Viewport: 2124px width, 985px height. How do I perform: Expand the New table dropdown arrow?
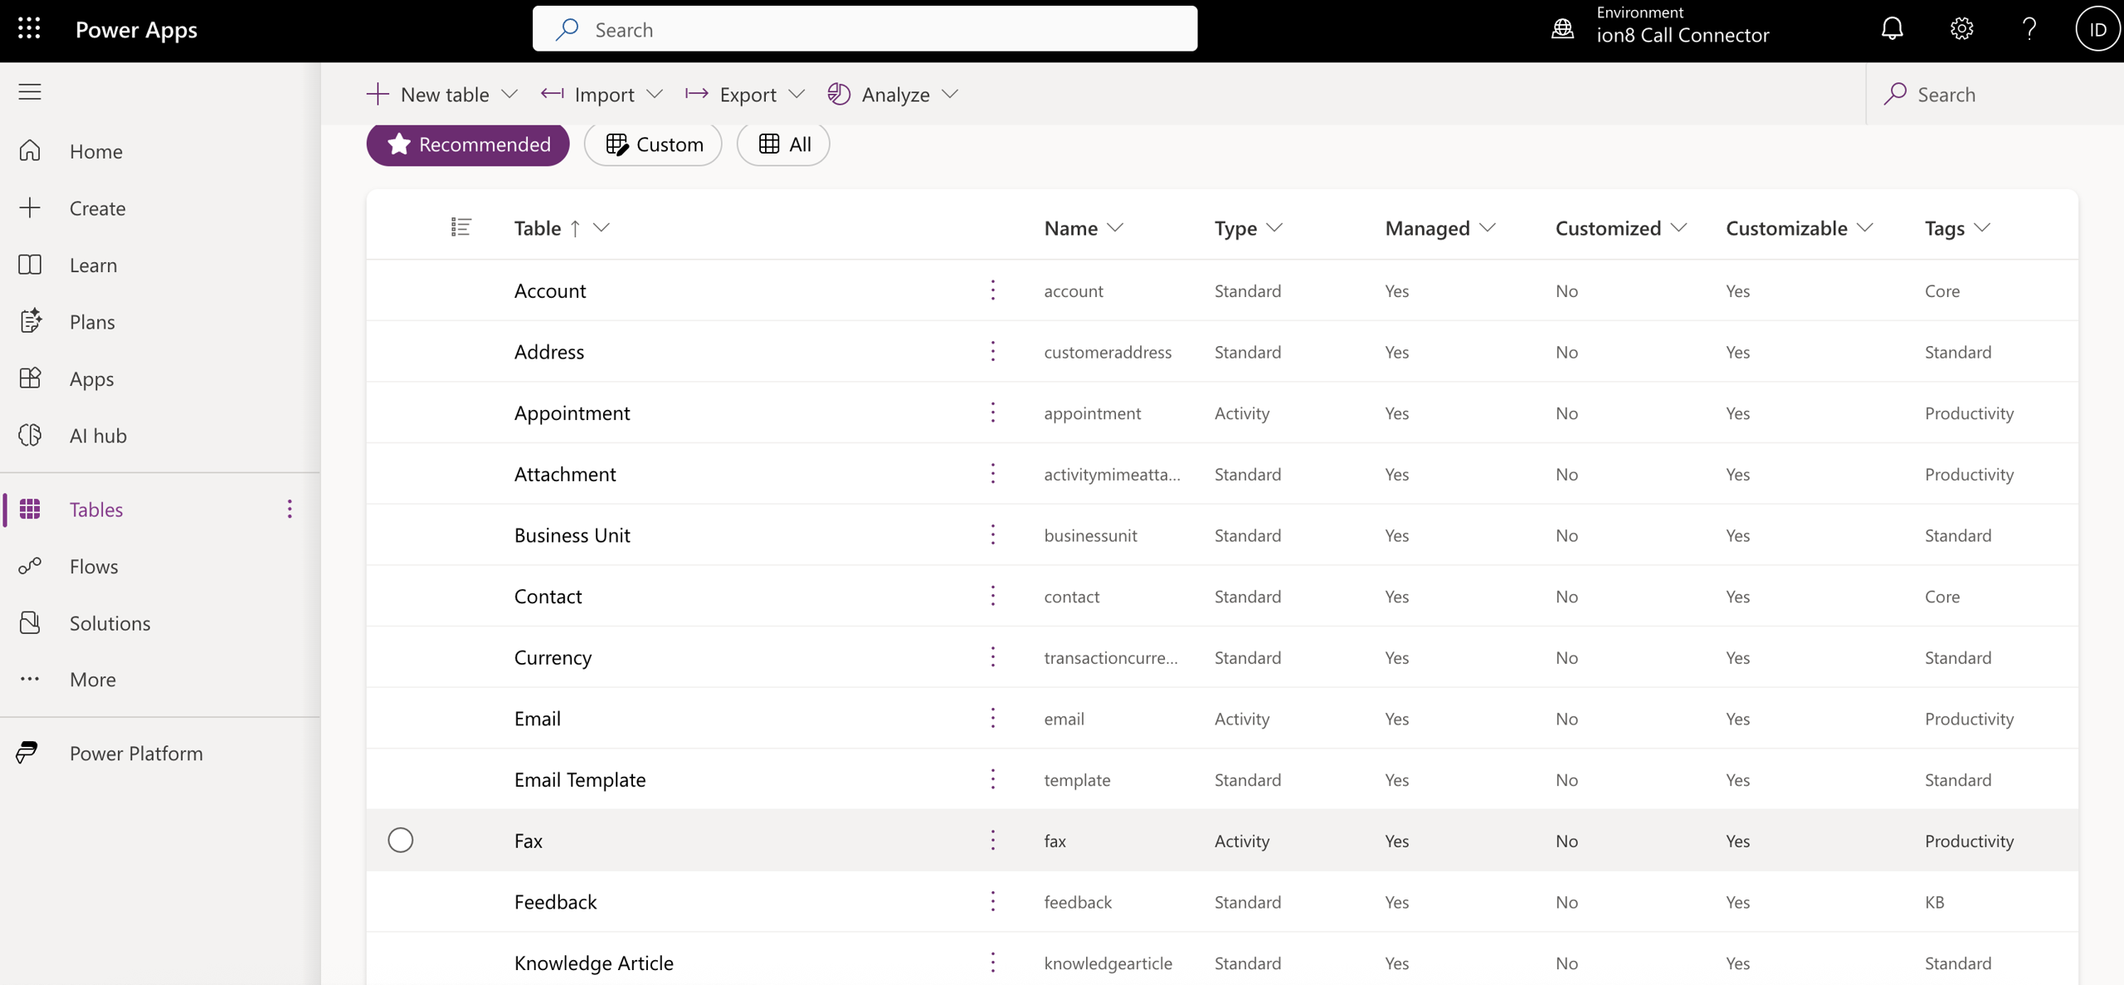tap(509, 94)
